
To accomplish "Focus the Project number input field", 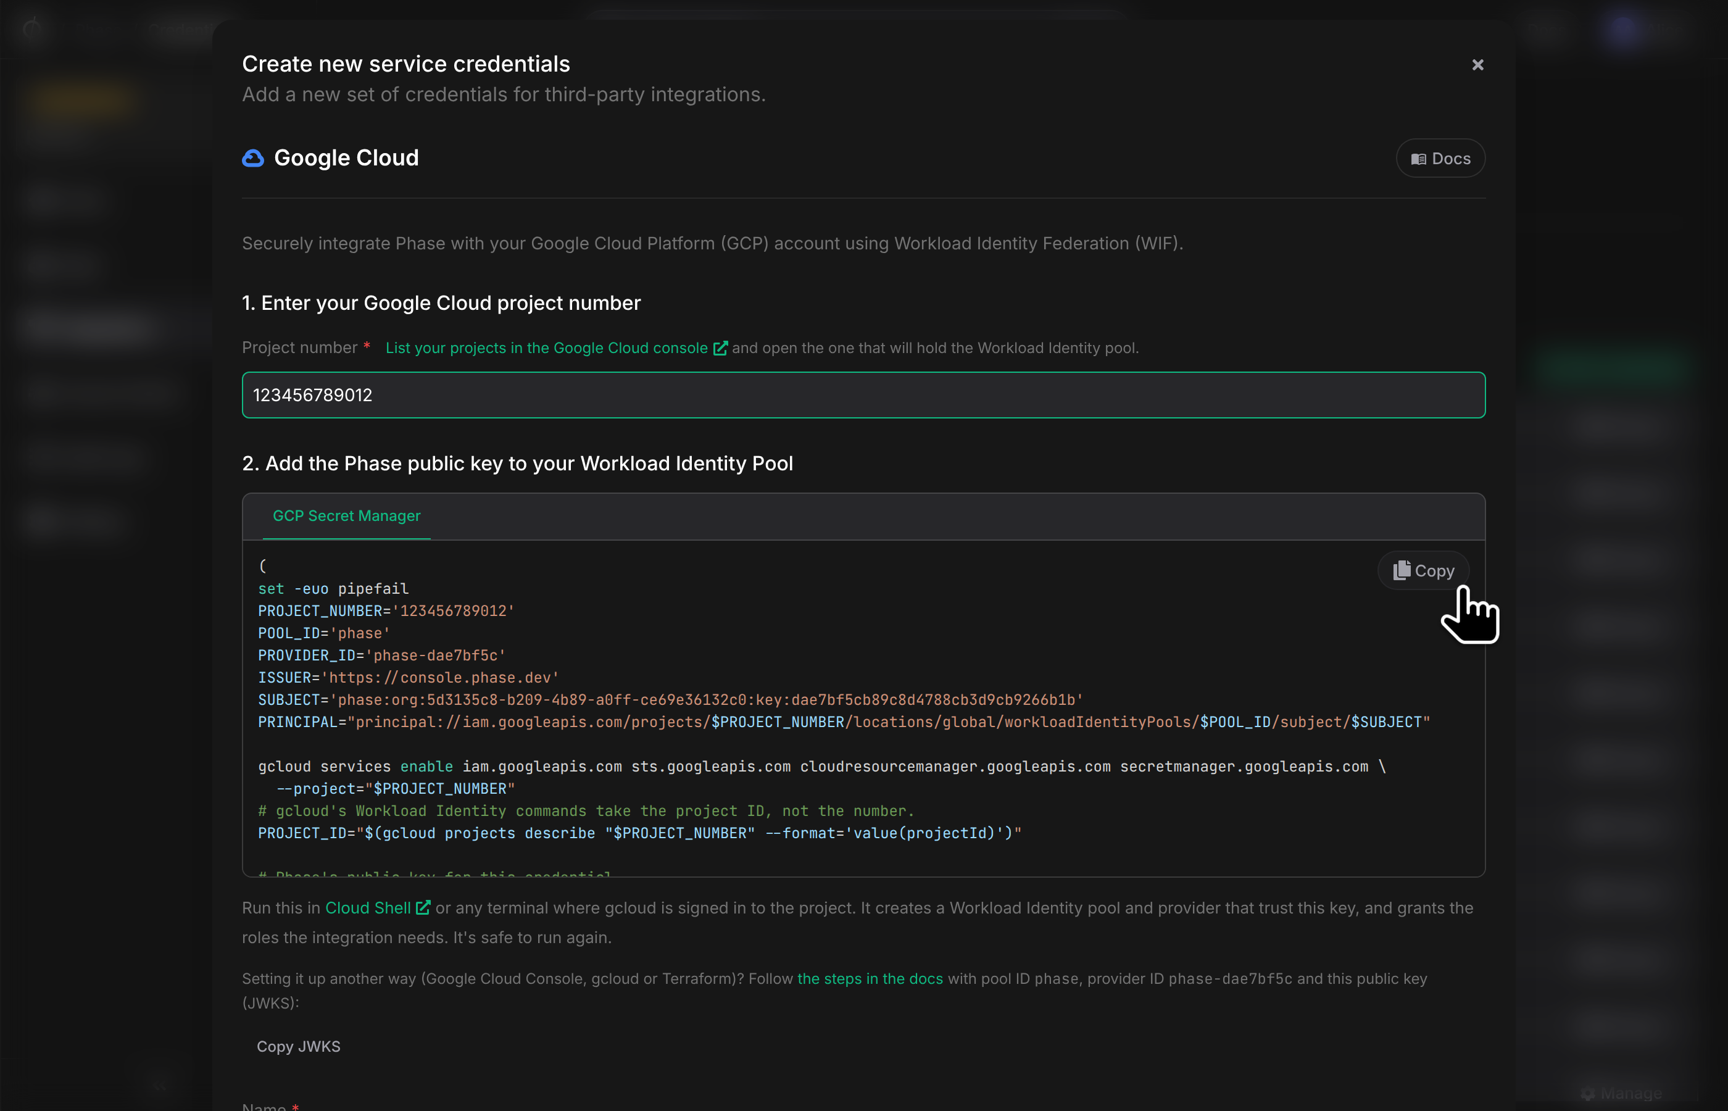I will pos(863,394).
